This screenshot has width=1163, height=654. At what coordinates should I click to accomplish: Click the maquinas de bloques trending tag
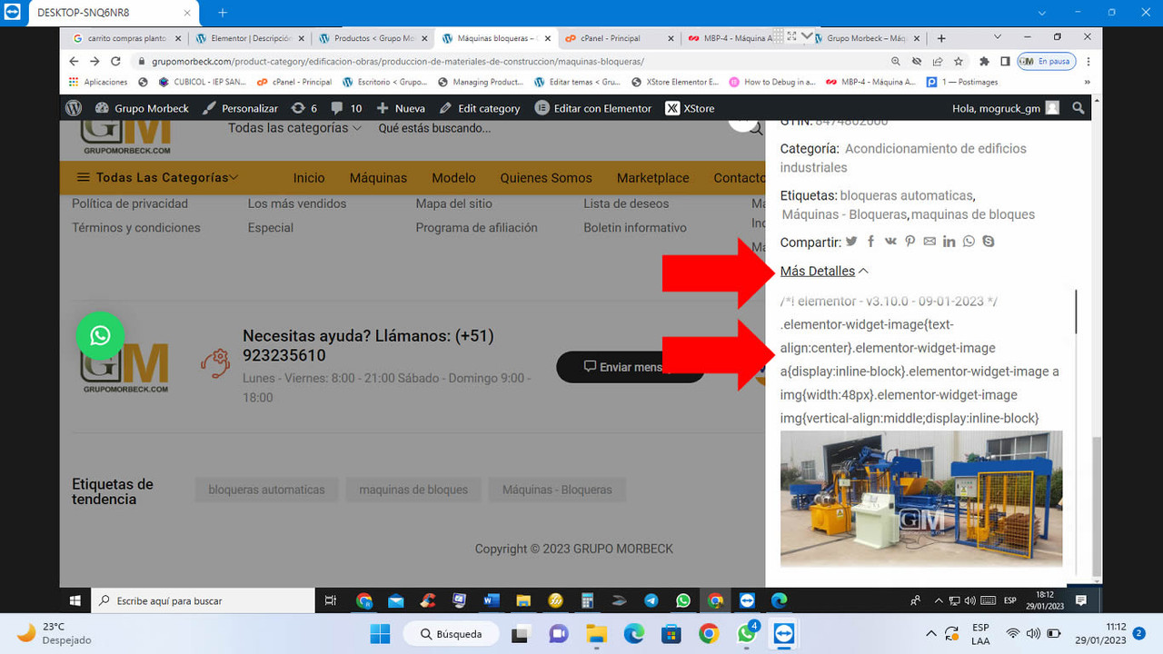[413, 490]
